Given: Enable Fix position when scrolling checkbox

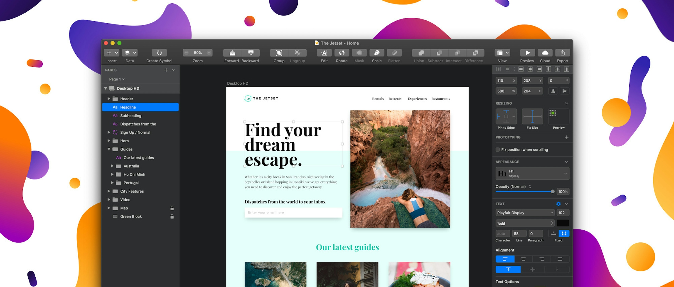Looking at the screenshot, I should click(498, 150).
